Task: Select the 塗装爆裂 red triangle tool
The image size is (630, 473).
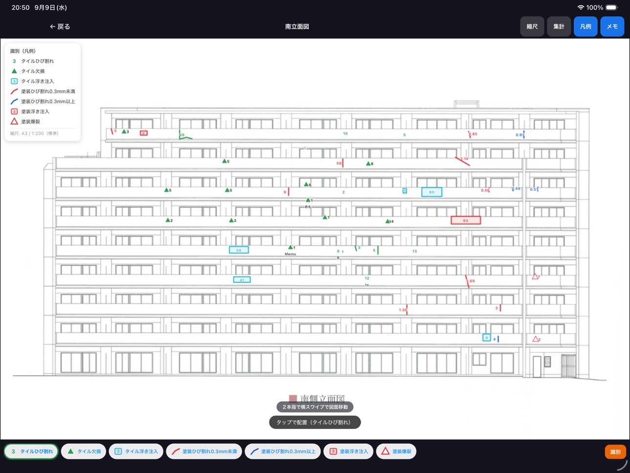Action: (396, 451)
